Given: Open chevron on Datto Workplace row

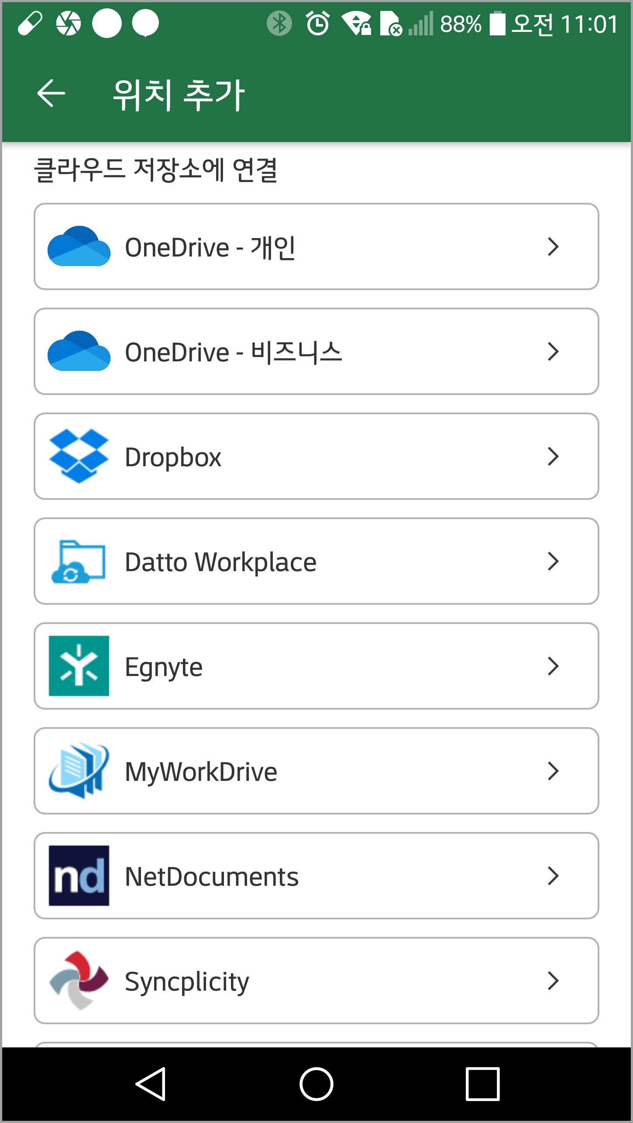Looking at the screenshot, I should click(x=553, y=561).
